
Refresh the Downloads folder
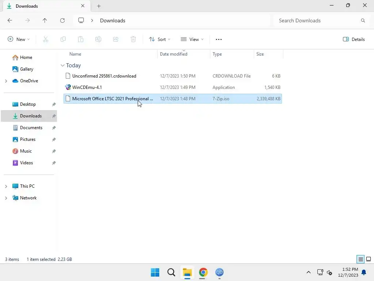(62, 20)
